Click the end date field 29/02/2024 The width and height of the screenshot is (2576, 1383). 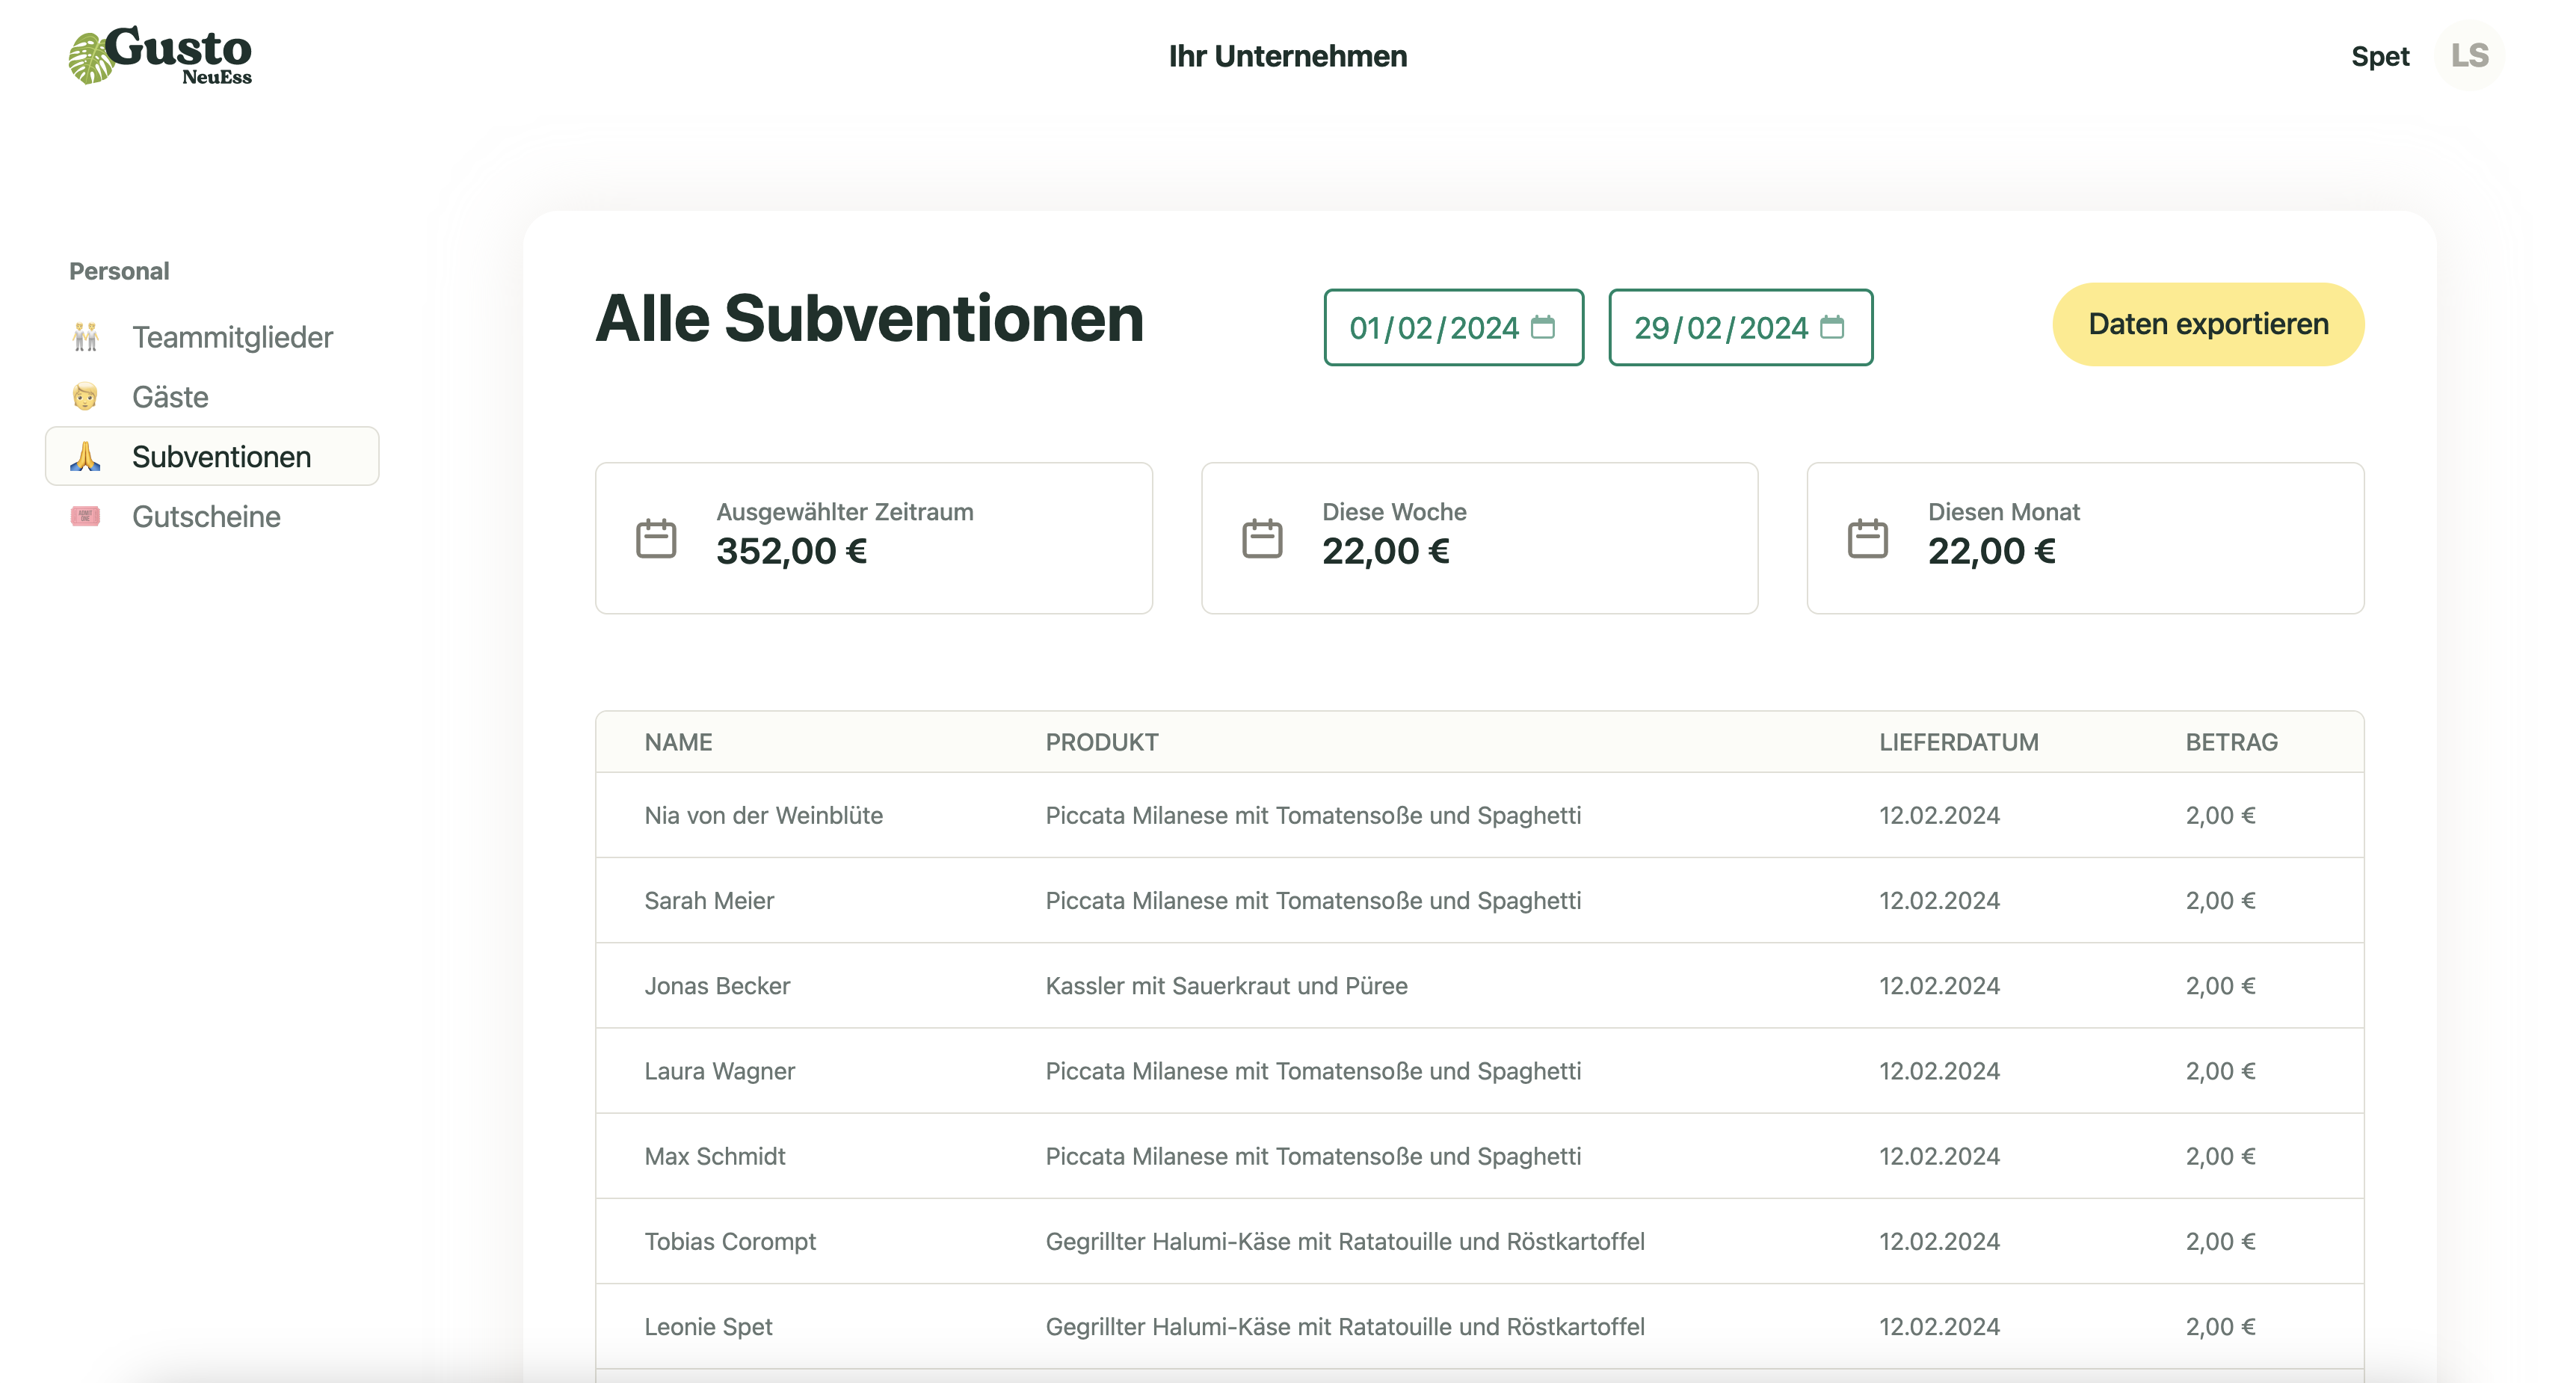(1740, 327)
